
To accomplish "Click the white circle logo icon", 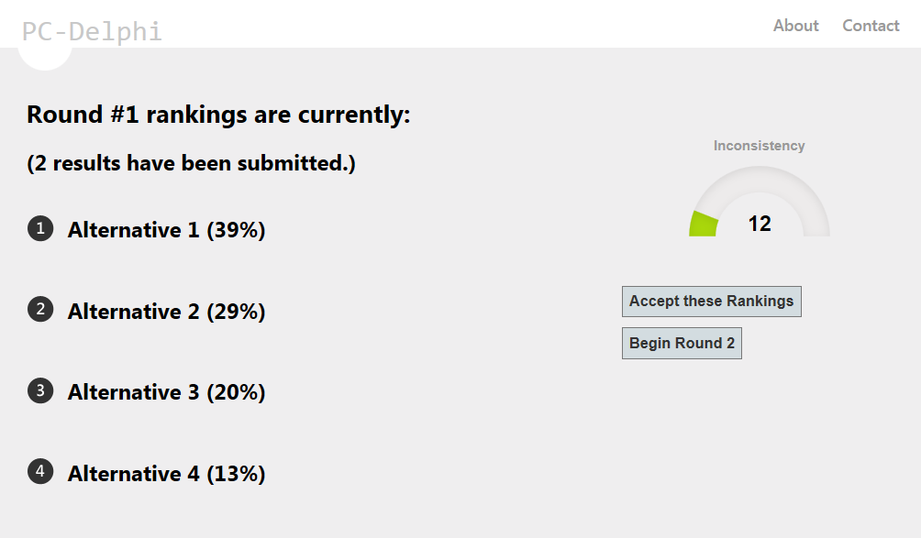I will point(45,57).
